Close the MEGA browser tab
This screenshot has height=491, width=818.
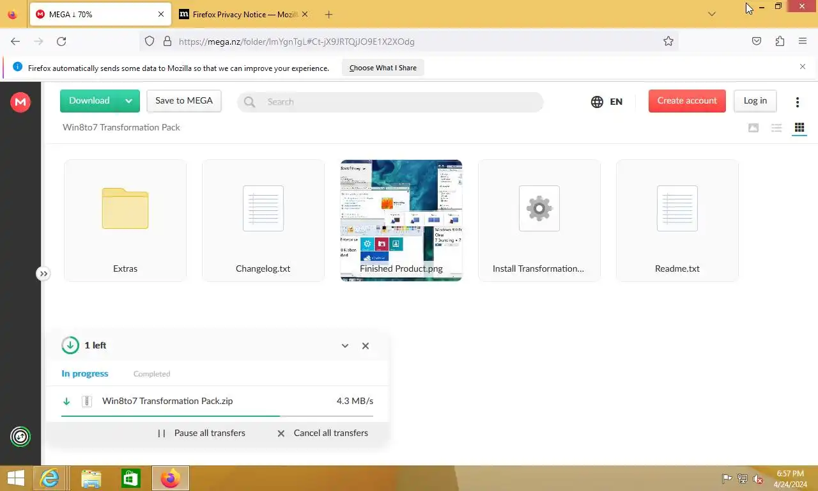point(161,14)
